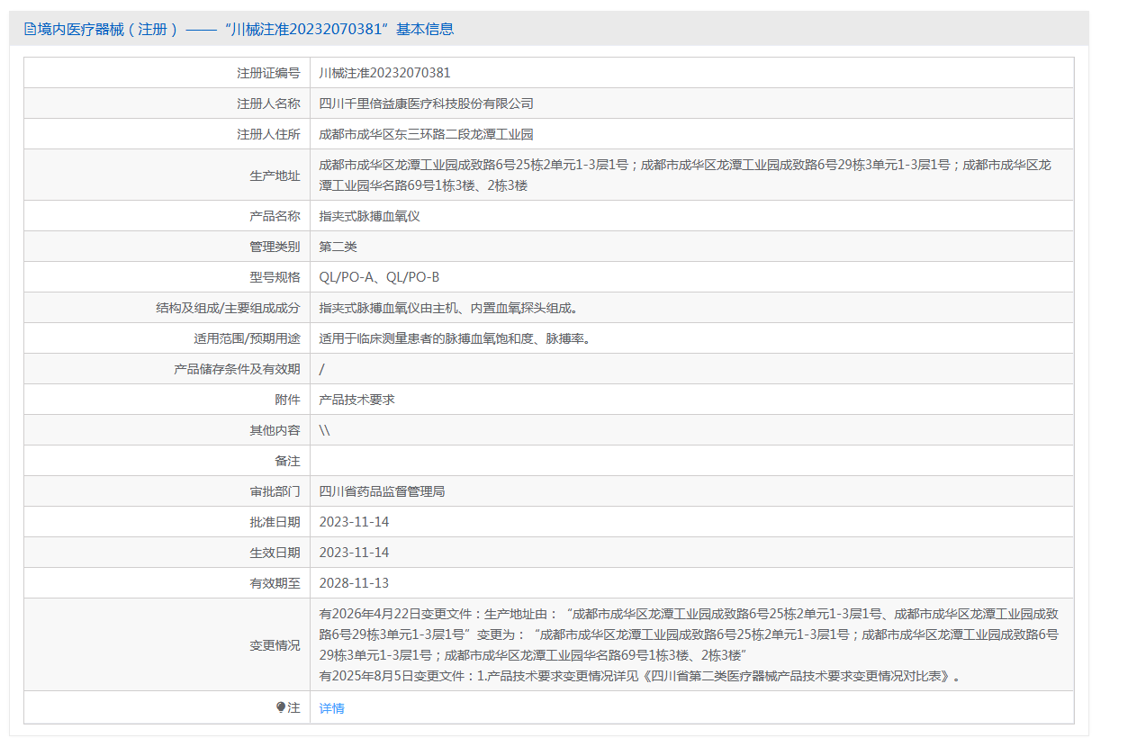Click the 结构及组成/主要组成成分 label
This screenshot has width=1137, height=738.
click(228, 308)
